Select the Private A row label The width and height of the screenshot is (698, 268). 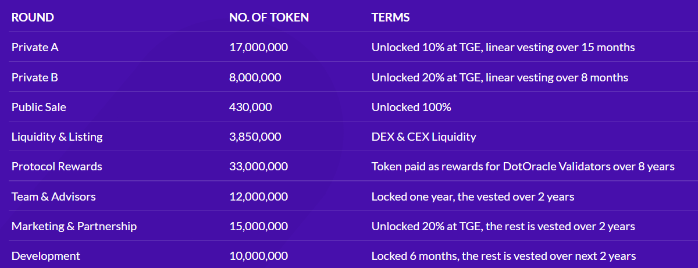(35, 47)
